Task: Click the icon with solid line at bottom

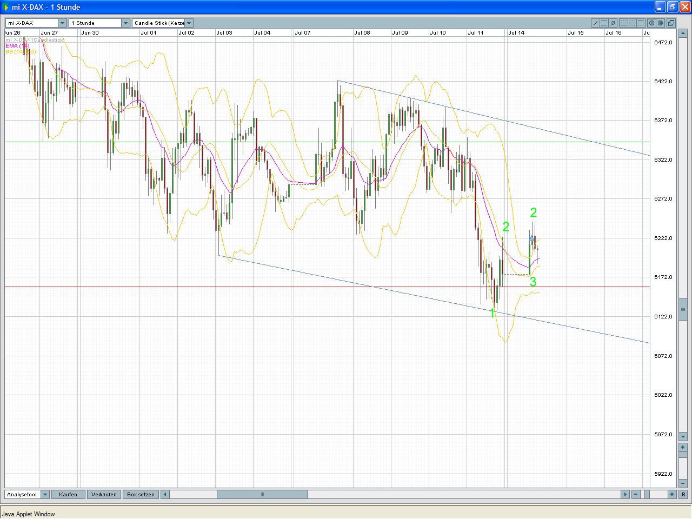Action: coord(623,23)
